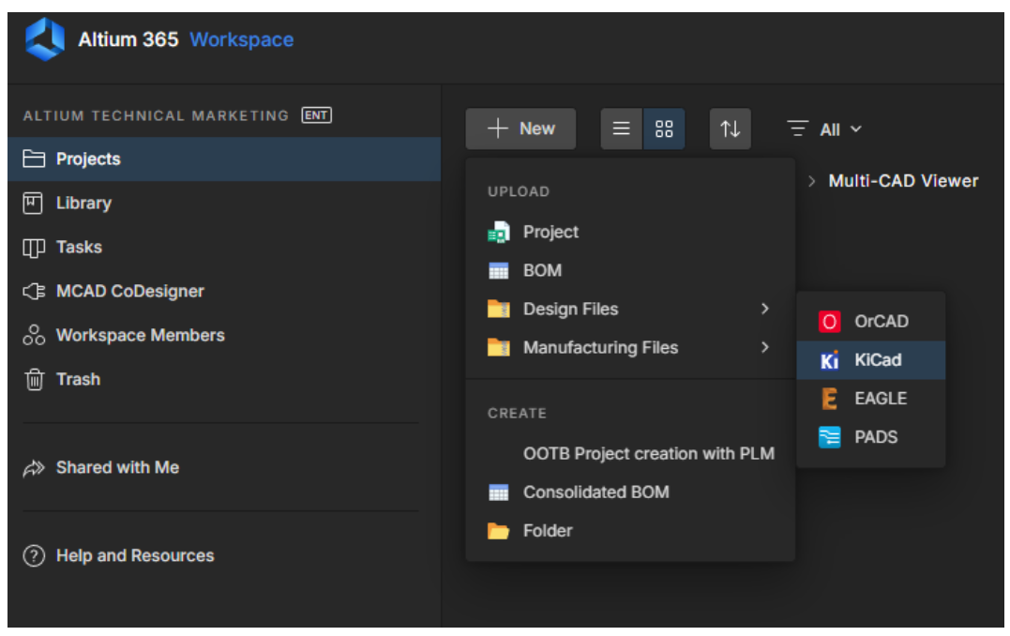Click the Altium 365 logo icon
Viewport: 1010px width, 636px height.
(45, 39)
